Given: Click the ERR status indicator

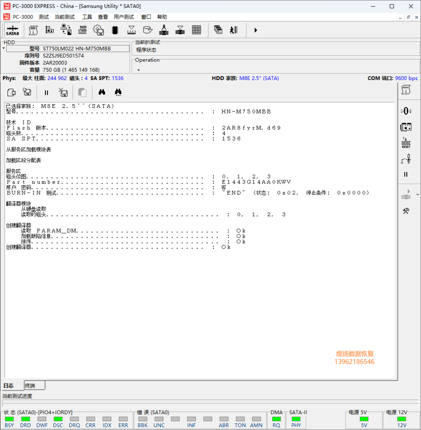Looking at the screenshot, I should click(x=123, y=419).
